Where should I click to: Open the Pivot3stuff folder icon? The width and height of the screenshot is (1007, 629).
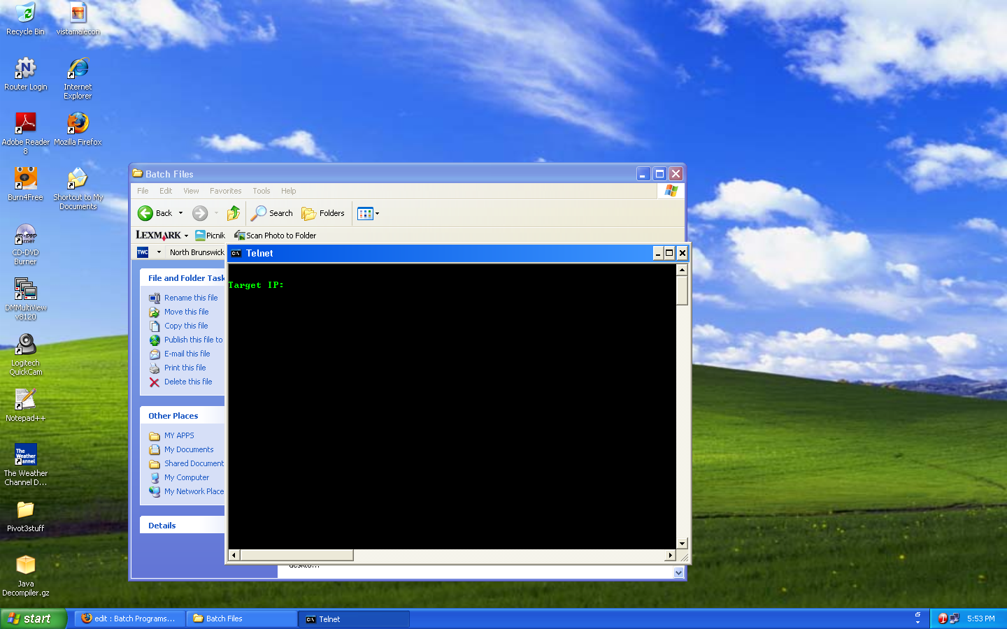(x=25, y=516)
